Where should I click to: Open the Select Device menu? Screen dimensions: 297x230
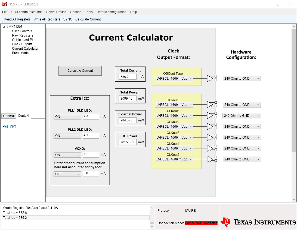point(56,12)
